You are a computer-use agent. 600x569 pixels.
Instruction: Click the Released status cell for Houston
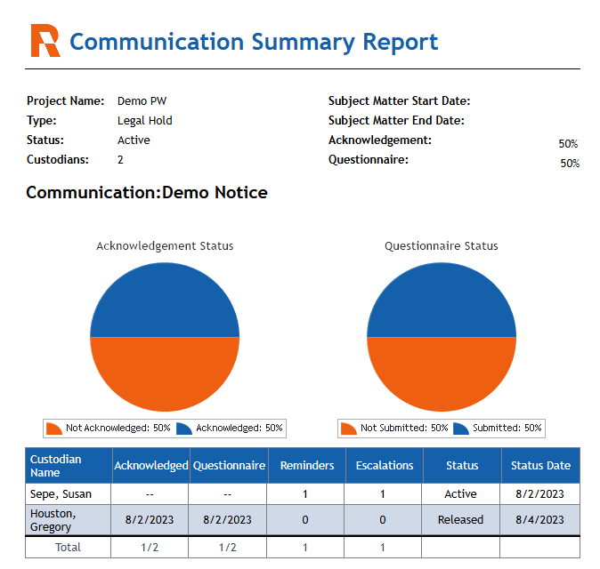pyautogui.click(x=461, y=520)
